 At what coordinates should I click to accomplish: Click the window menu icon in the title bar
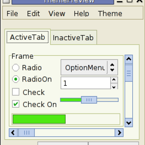pos(6,1)
